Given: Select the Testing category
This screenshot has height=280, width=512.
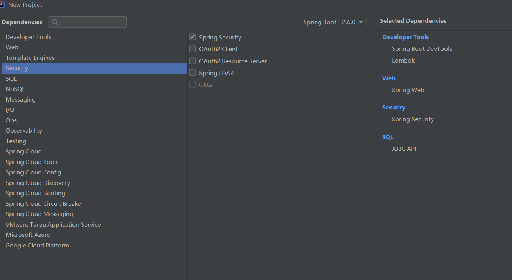Looking at the screenshot, I should tap(94, 141).
